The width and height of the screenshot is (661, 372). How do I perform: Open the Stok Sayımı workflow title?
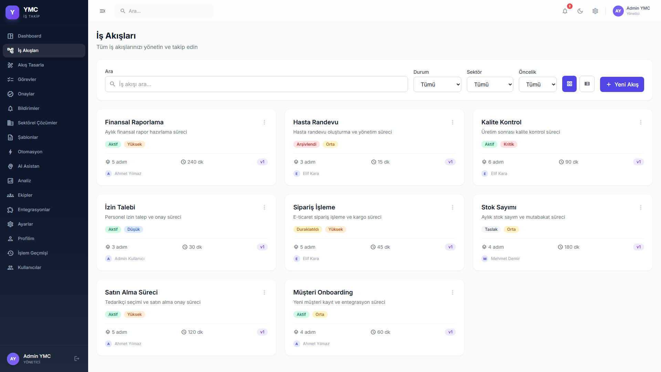pos(499,207)
